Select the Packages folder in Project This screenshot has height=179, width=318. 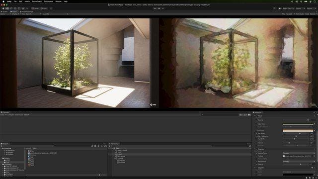8,164
